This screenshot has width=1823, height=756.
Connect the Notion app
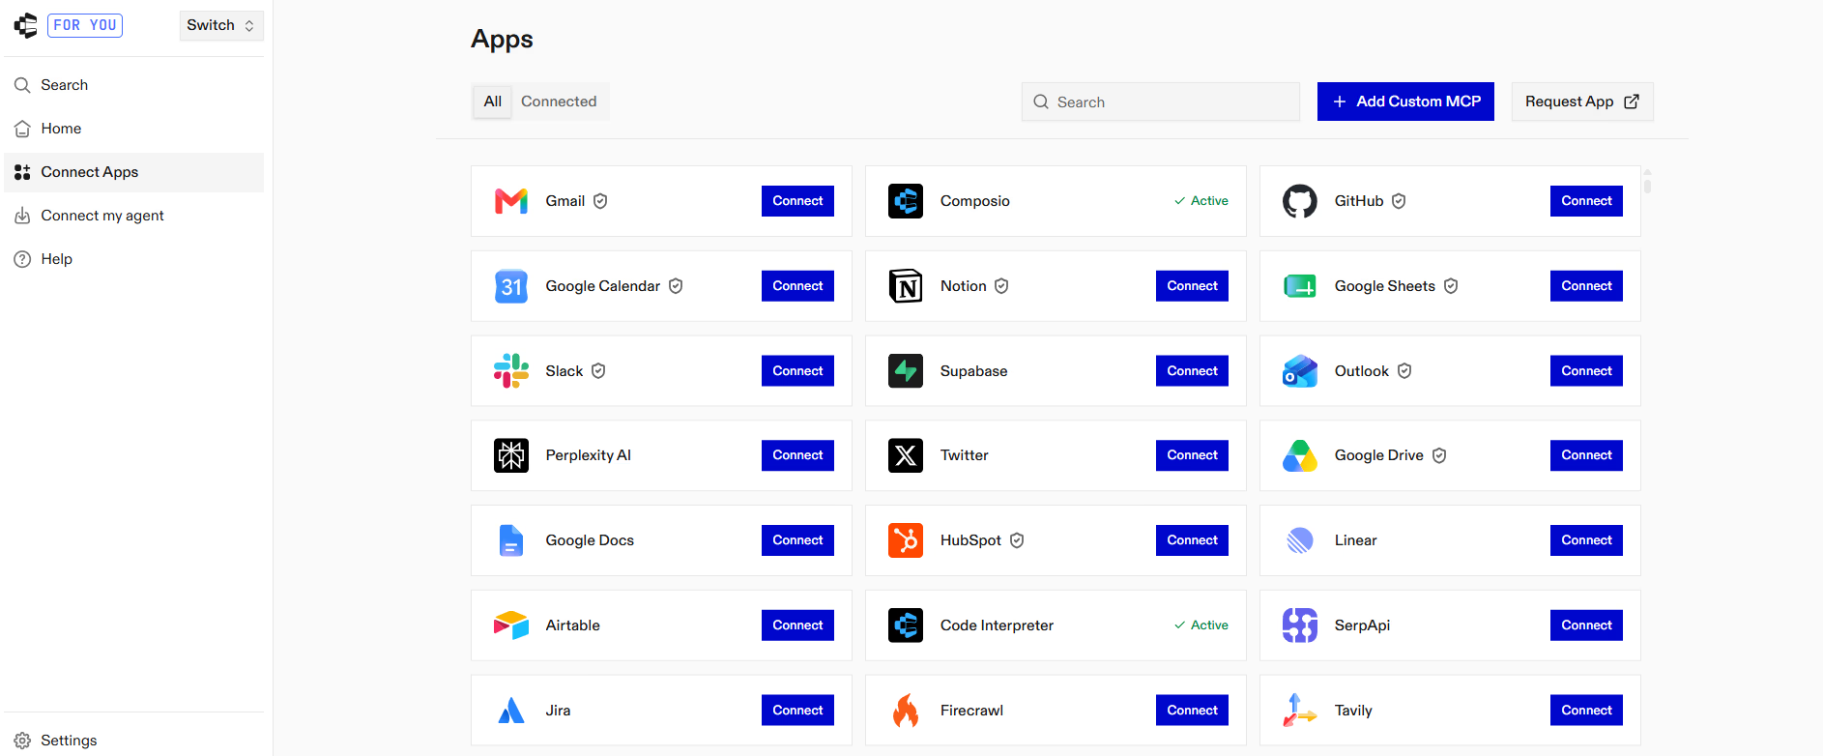pos(1192,286)
